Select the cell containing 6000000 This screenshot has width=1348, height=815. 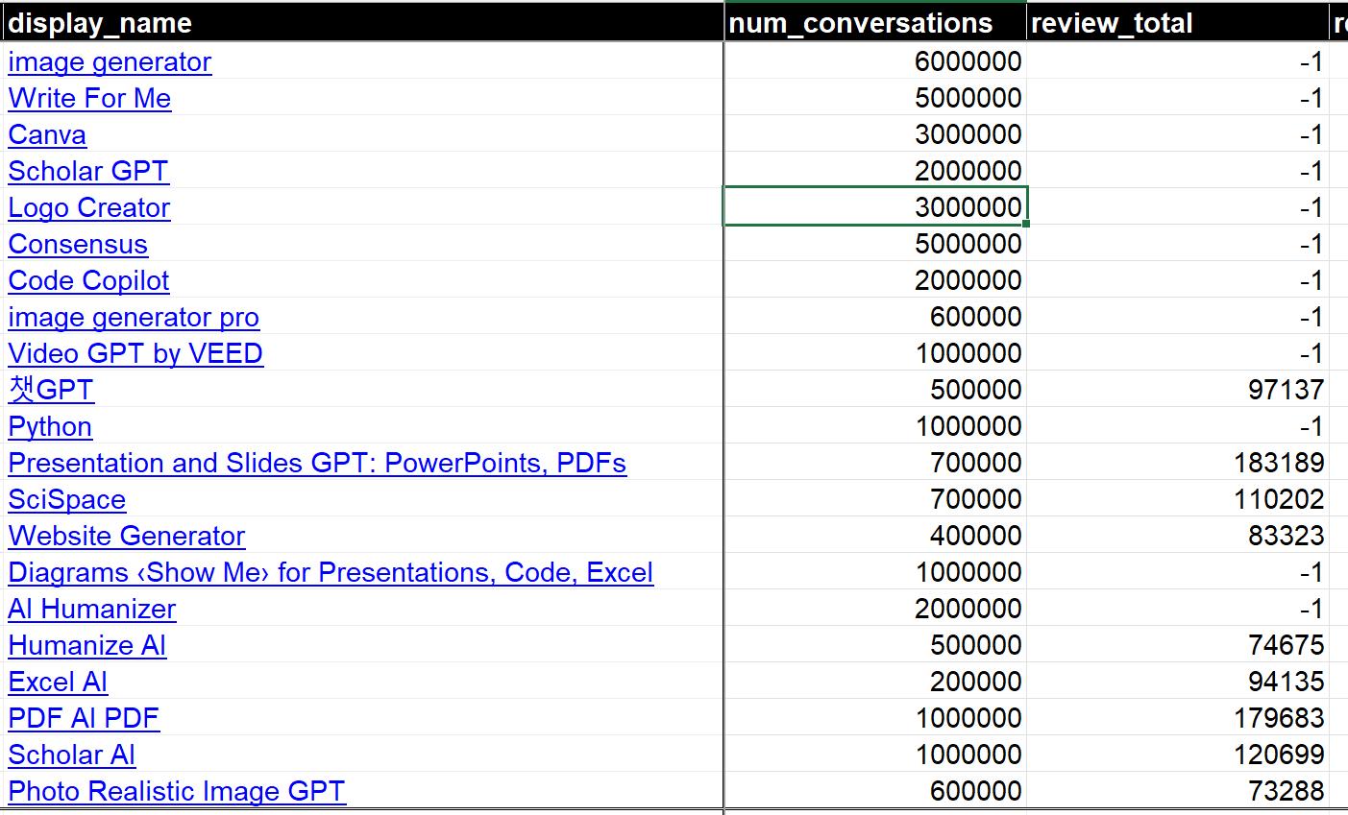coord(874,62)
